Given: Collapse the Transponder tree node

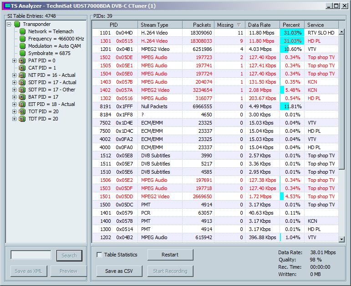Looking at the screenshot, I should (9, 24).
